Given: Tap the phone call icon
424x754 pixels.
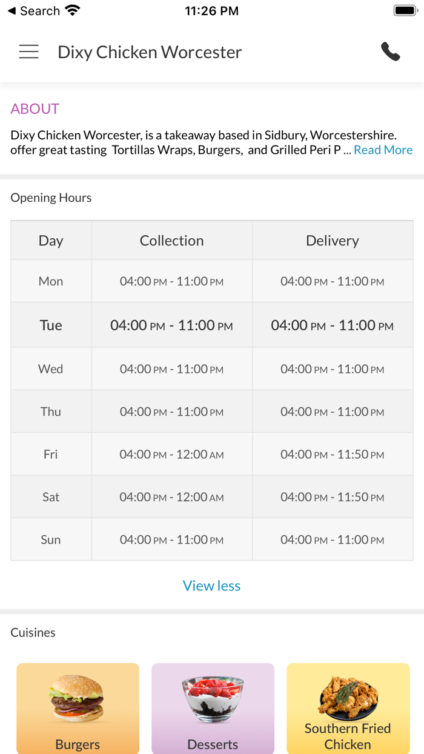Looking at the screenshot, I should (x=391, y=52).
